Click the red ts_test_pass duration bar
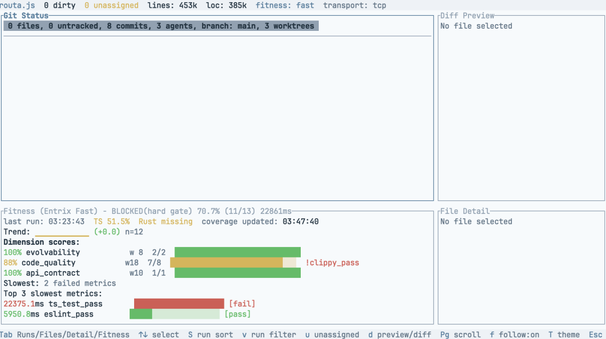The width and height of the screenshot is (606, 339). coord(179,304)
